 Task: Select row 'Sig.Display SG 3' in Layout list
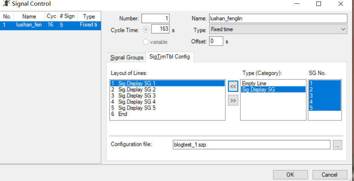coord(167,96)
